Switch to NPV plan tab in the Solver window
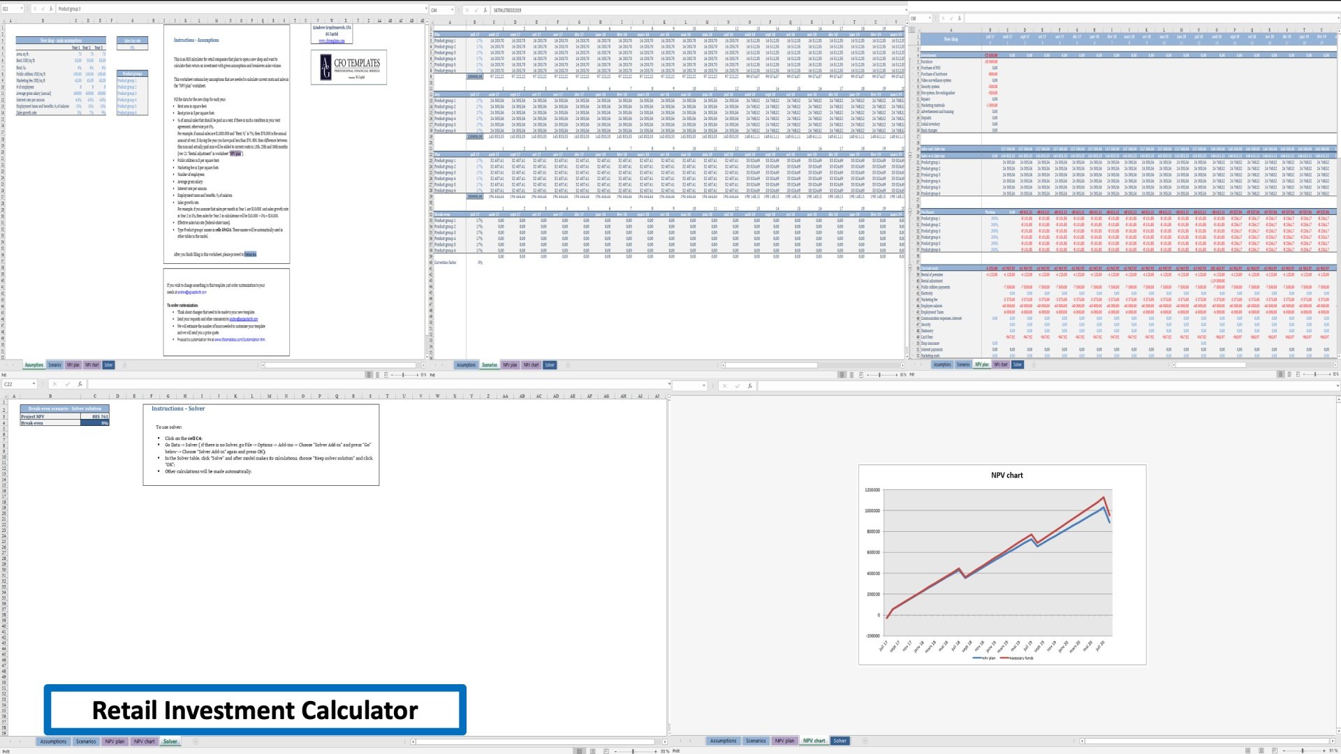This screenshot has width=1341, height=754. point(115,741)
